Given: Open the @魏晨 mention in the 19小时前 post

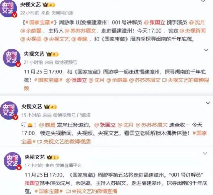Looking at the screenshot, I should [47, 125].
